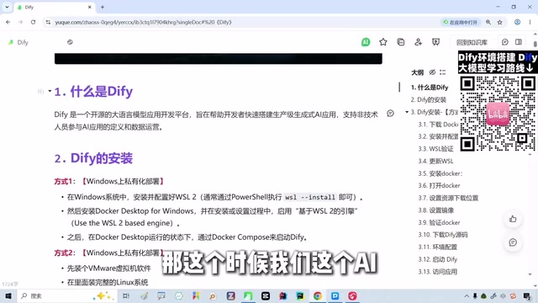Screen dimensions: 538x303
Task: Jump to outline 3.11 环境配置
Action: pos(438,247)
